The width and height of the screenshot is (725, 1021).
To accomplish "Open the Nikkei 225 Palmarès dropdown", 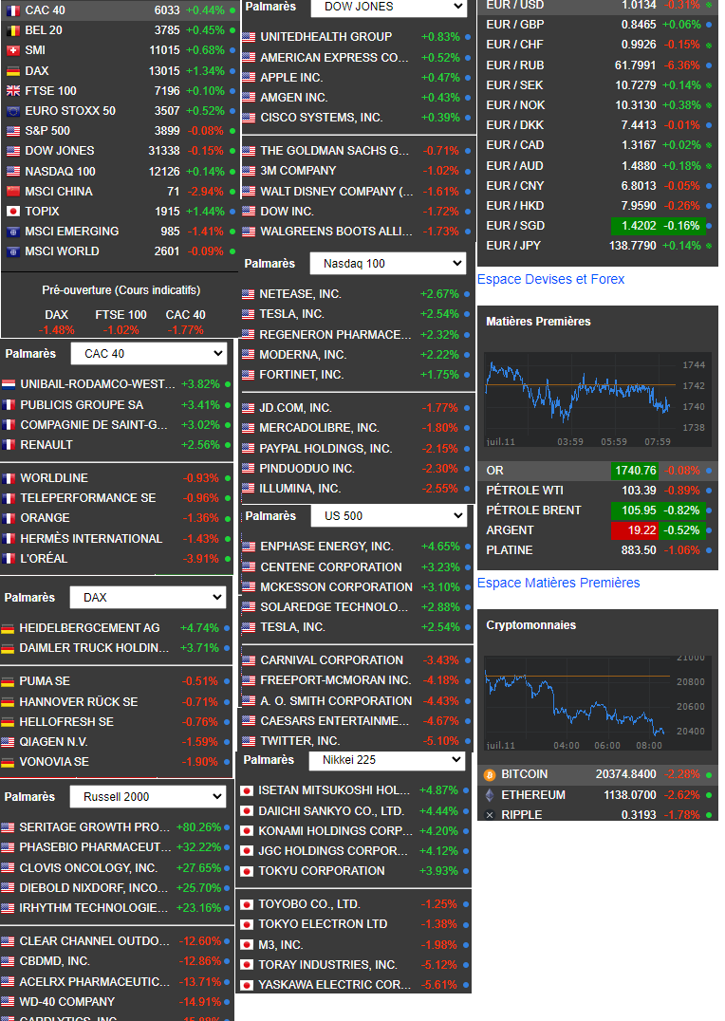I will coord(387,760).
